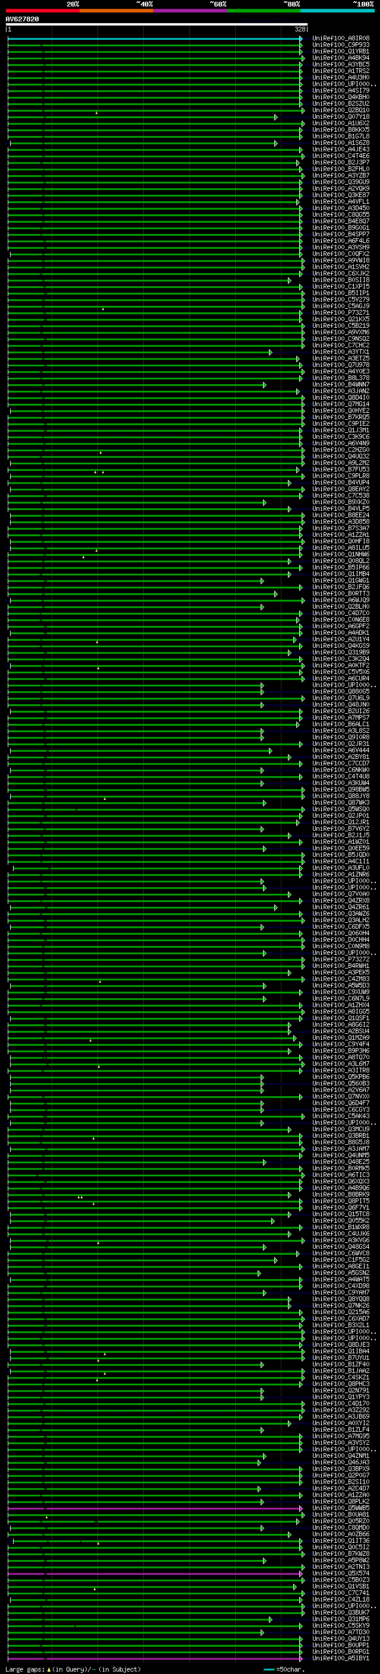Open the UniRef100_A7MPS7 link
Viewport: 380px width, 1674px height.
(x=341, y=717)
